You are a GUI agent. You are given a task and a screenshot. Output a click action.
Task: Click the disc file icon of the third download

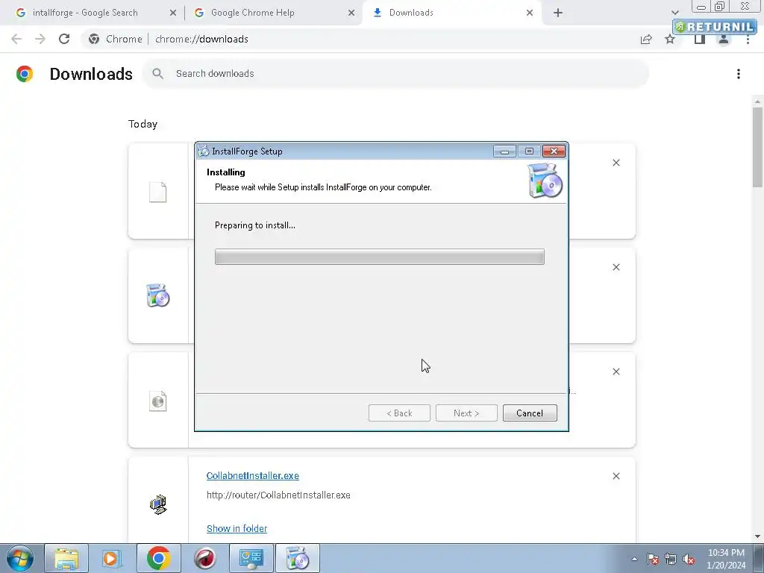(158, 401)
